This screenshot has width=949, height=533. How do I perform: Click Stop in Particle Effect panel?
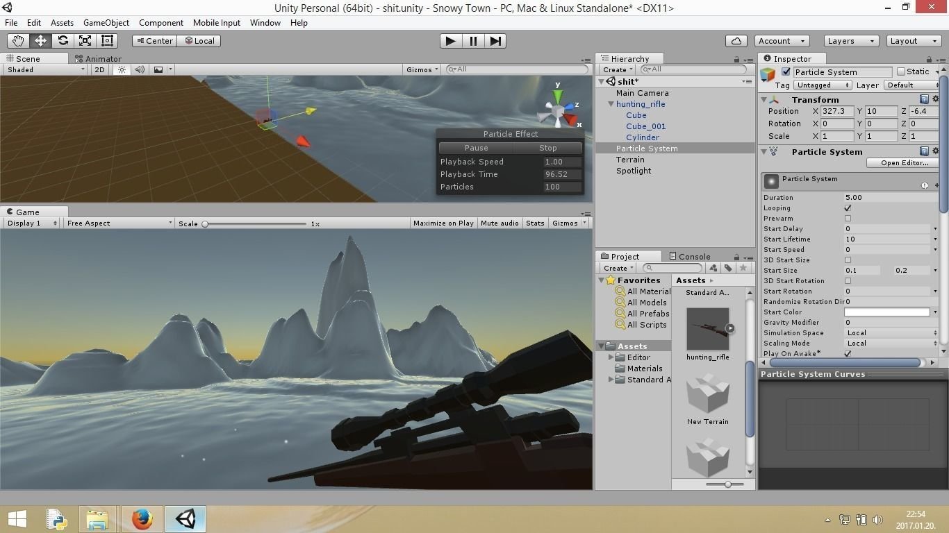coord(548,148)
